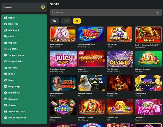The height and width of the screenshot is (127, 163).
Task: Click the Roulette wheel icon
Action: pos(6,24)
